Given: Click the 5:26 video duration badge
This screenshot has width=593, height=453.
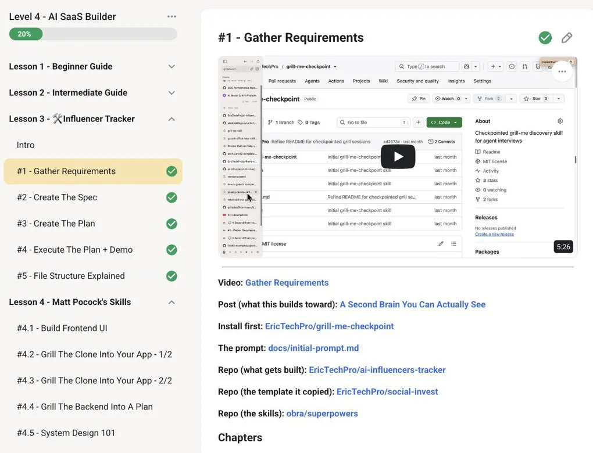Looking at the screenshot, I should [x=563, y=247].
